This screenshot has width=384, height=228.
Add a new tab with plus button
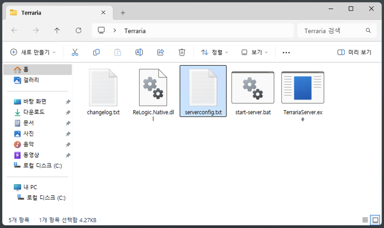(123, 13)
